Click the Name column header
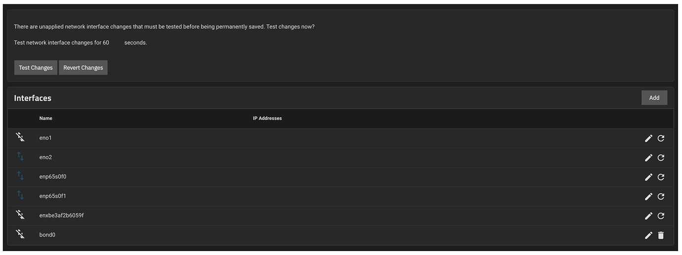 coord(46,119)
